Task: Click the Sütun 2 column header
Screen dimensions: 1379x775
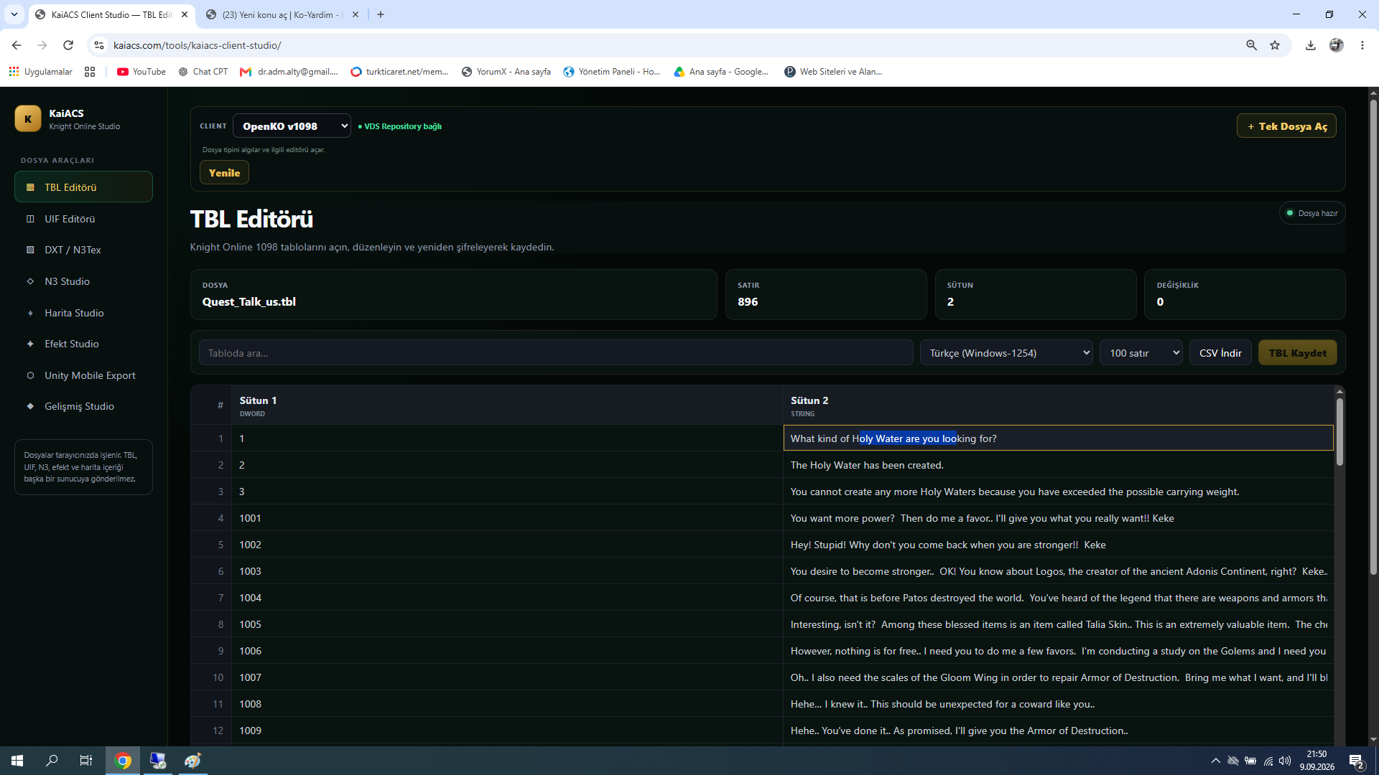Action: [1058, 405]
